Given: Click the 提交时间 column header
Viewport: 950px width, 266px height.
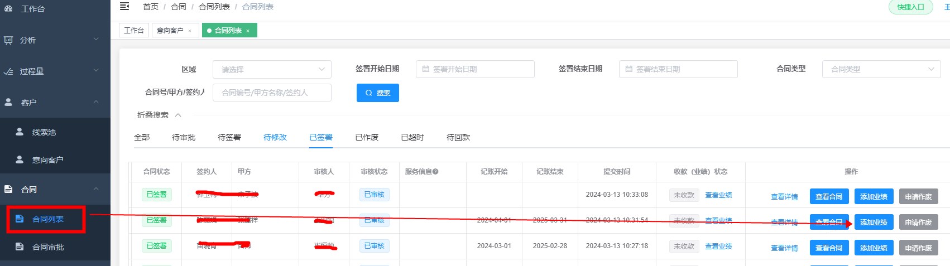Looking at the screenshot, I should (617, 172).
